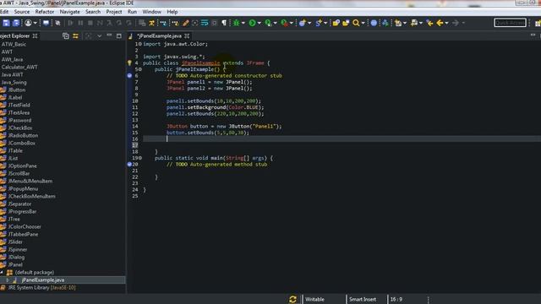
Task: Click the New Java Class icon
Action: [x=303, y=23]
